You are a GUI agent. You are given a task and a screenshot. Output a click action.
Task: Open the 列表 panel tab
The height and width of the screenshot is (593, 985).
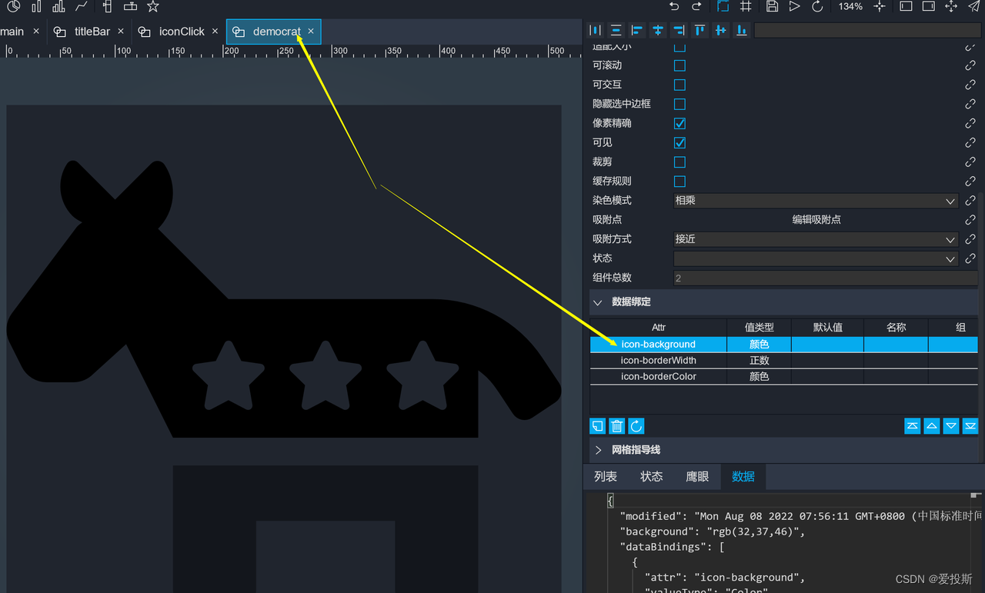(x=606, y=477)
